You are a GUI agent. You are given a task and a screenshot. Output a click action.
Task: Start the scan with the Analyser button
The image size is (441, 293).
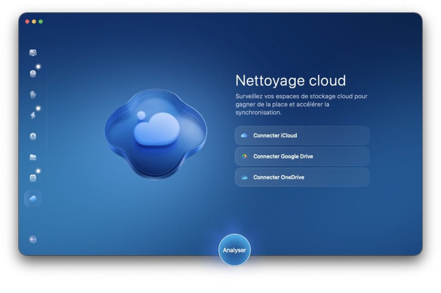[x=234, y=250]
